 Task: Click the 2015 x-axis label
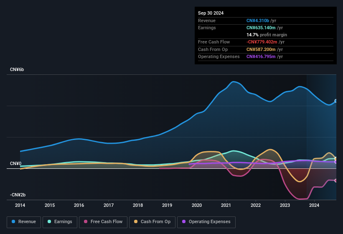[x=50, y=205]
